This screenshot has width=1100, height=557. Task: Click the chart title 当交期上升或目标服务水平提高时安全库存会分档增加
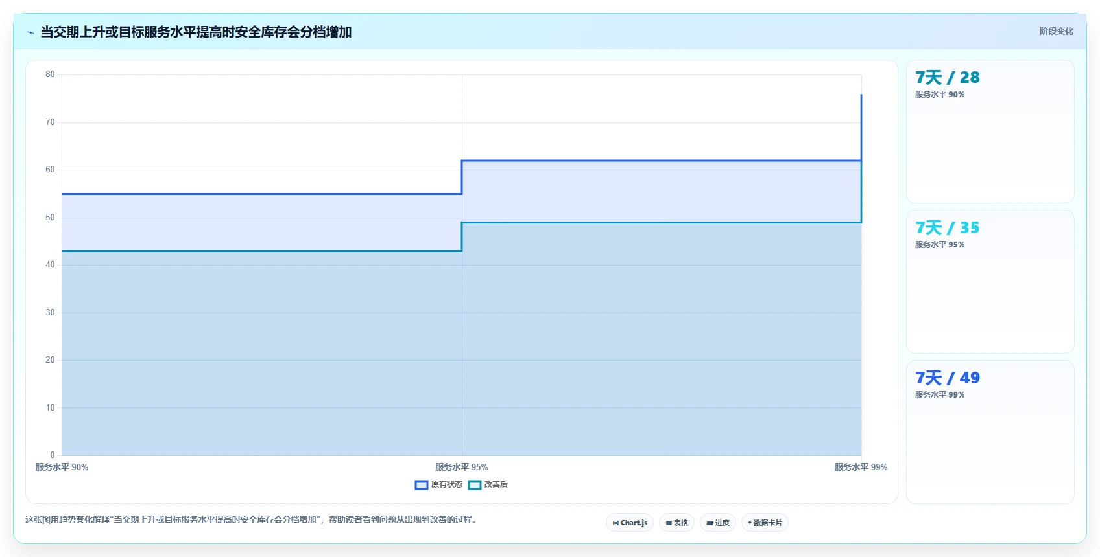tap(196, 32)
